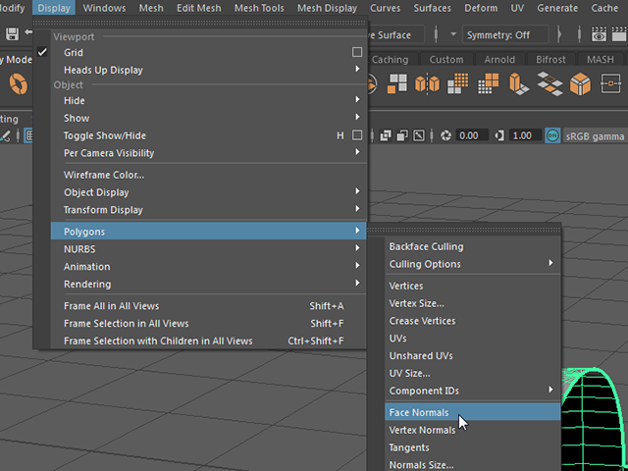This screenshot has width=628, height=471.
Task: Click the Smooth mesh shelf icon
Action: [x=458, y=83]
